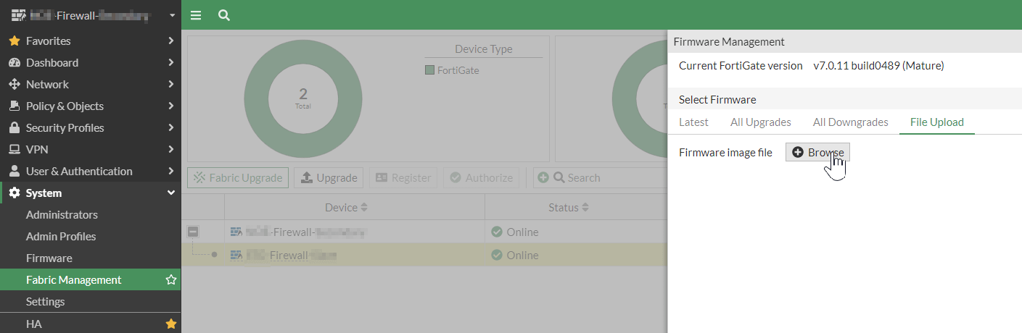1022x333 pixels.
Task: Expand the Network menu chevron
Action: [x=170, y=84]
